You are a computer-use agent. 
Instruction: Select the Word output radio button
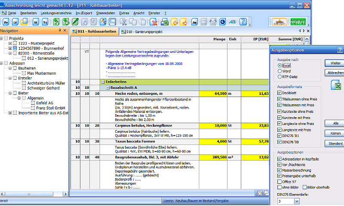pyautogui.click(x=279, y=71)
